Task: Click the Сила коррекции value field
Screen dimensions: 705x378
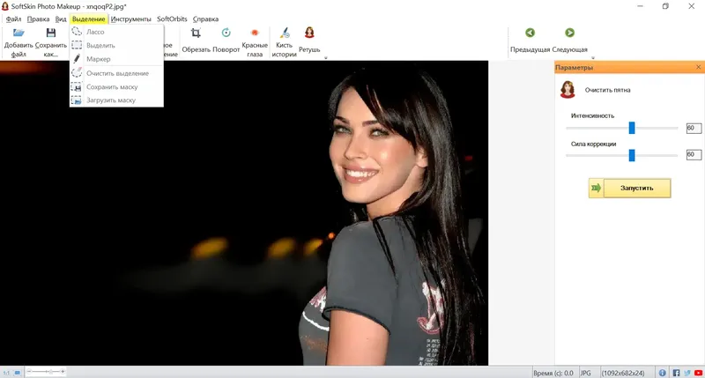Action: click(x=694, y=154)
